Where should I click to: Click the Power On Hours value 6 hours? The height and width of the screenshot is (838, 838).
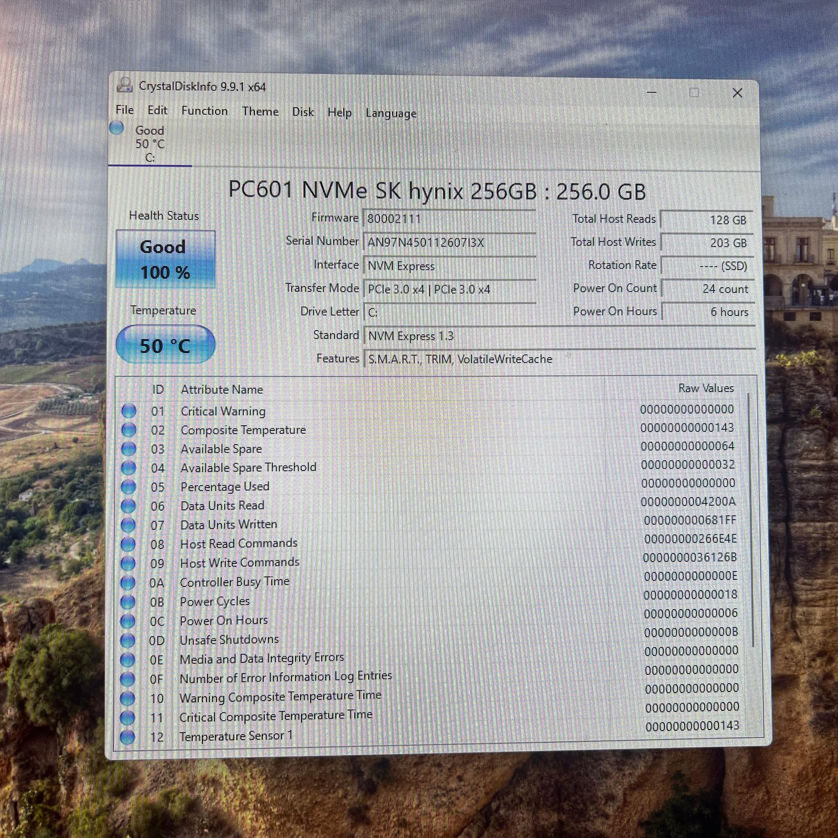[708, 312]
